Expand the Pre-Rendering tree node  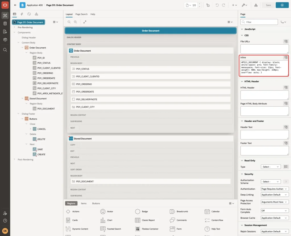[14, 27]
